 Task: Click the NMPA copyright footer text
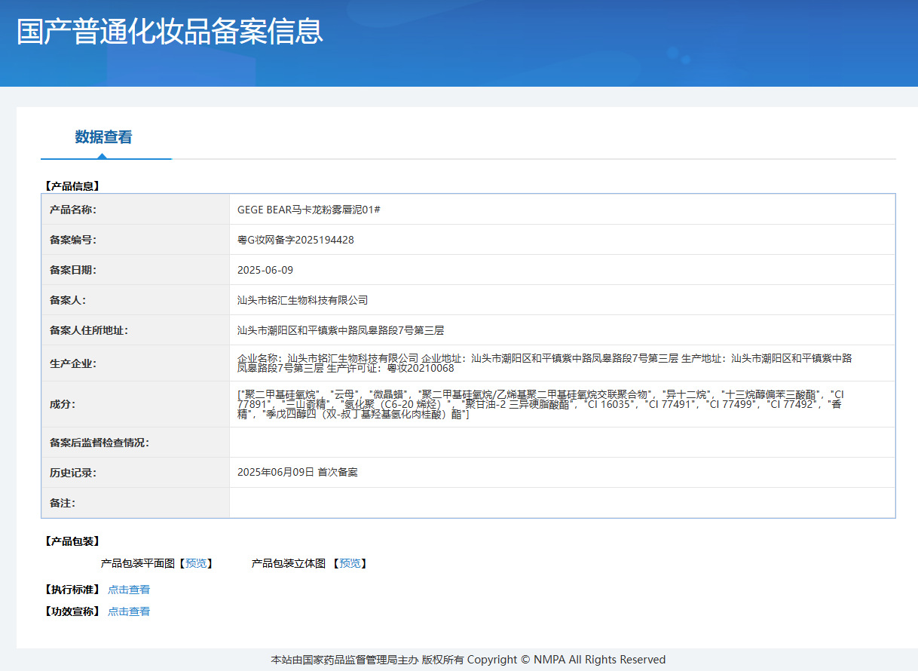coord(468,660)
